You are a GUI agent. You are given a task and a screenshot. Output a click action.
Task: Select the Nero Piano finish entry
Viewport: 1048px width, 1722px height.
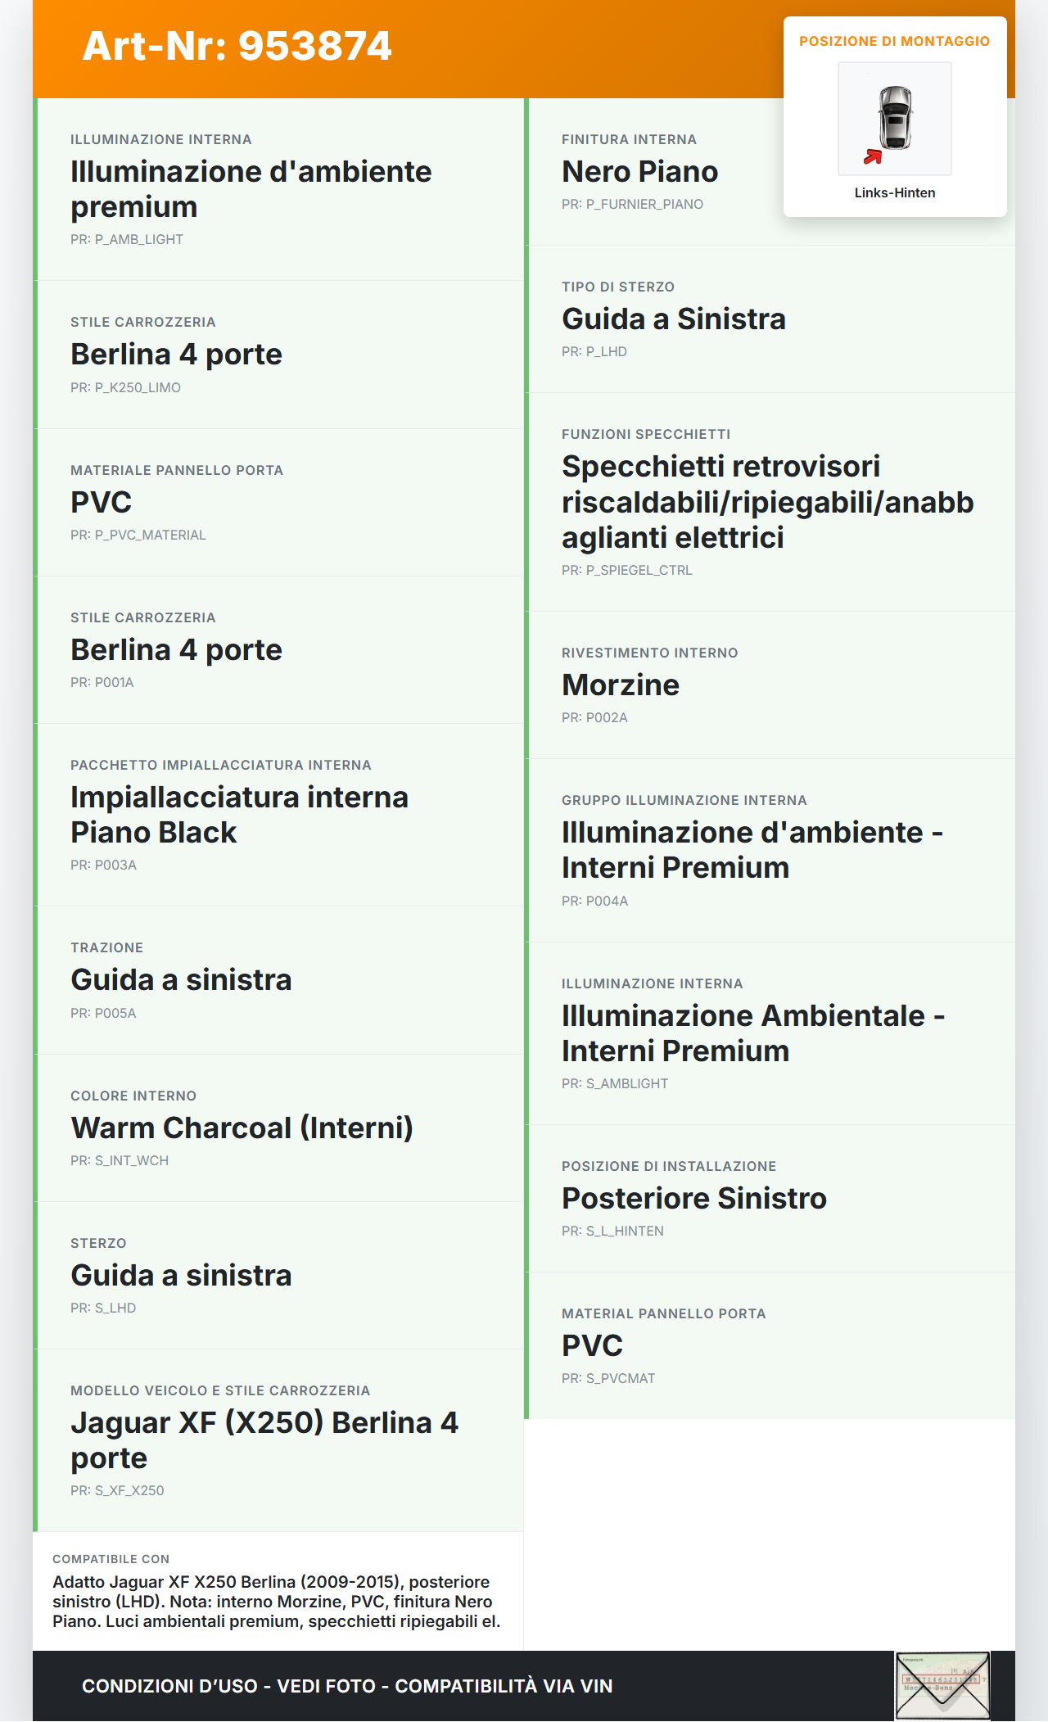point(639,172)
